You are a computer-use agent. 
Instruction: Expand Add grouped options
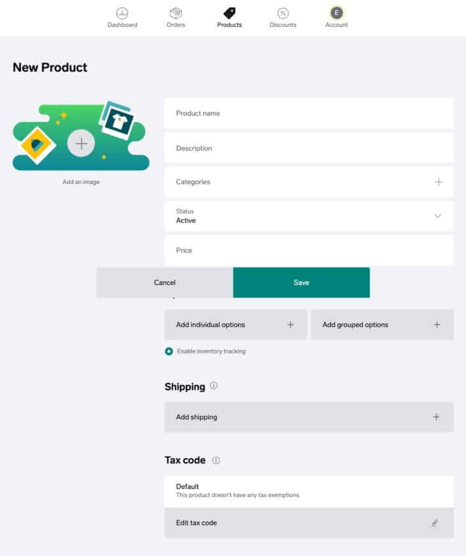coord(382,325)
